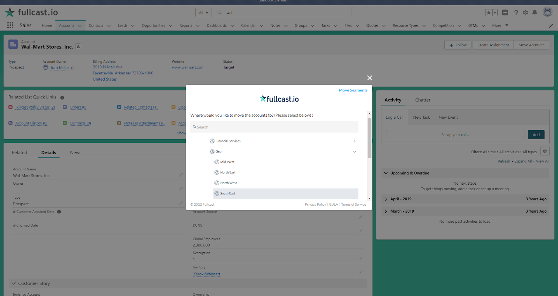Screen dimensions: 558x296
Task: Open the Contacts tab dropdown arrow
Action: click(109, 25)
